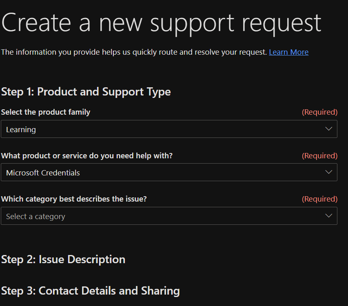Click Step 3: Contact Details and Sharing heading
This screenshot has height=306, width=348.
[x=90, y=291]
